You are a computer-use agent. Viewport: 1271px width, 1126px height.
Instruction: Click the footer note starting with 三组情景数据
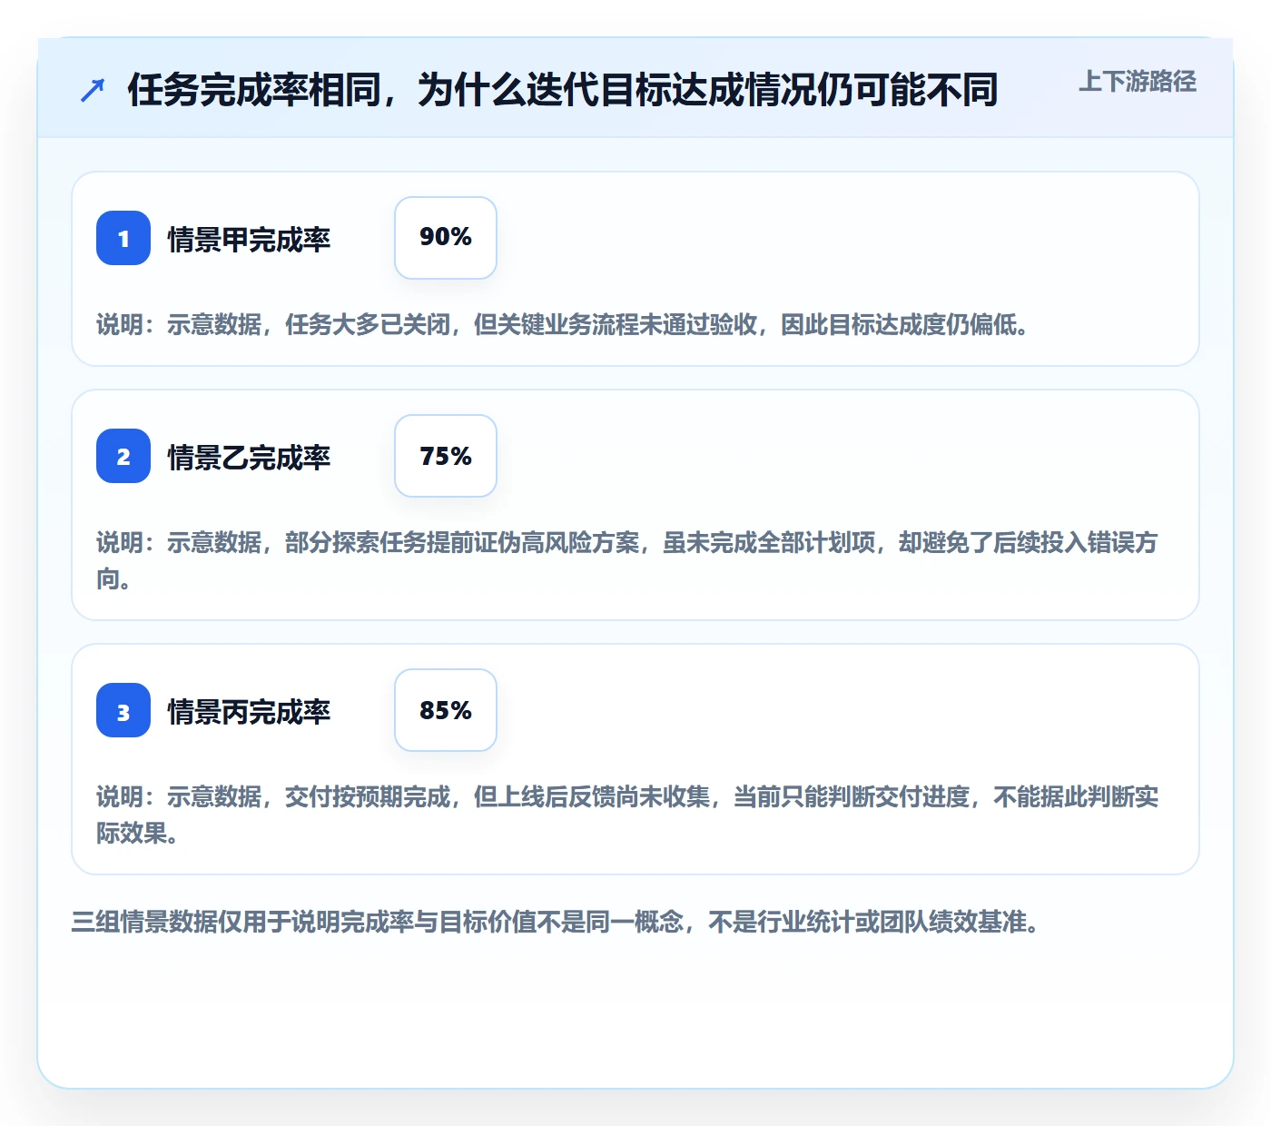[556, 922]
